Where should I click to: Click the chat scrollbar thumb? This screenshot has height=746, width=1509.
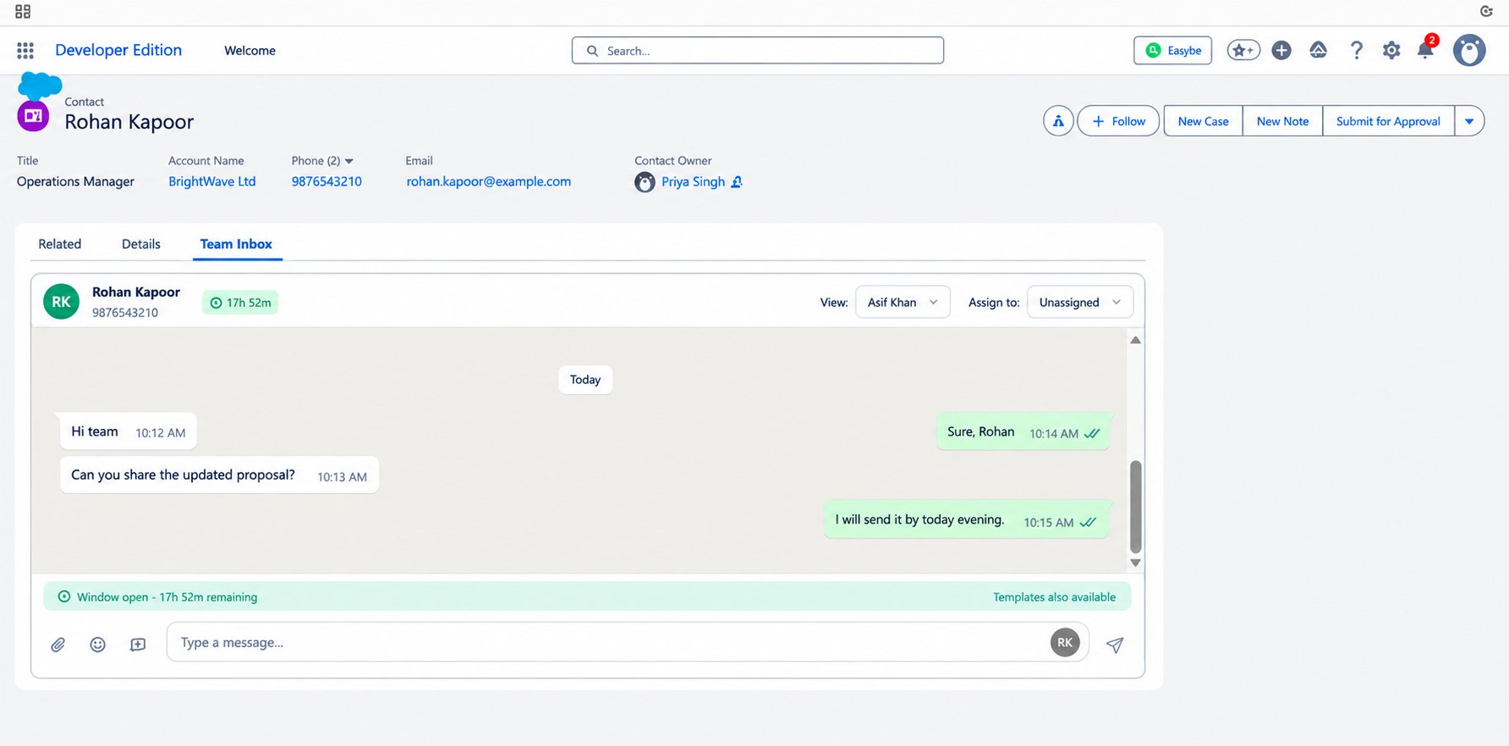click(x=1136, y=506)
